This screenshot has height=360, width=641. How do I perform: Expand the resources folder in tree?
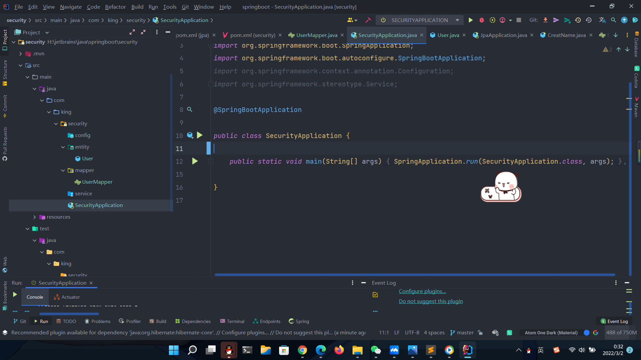pyautogui.click(x=35, y=217)
